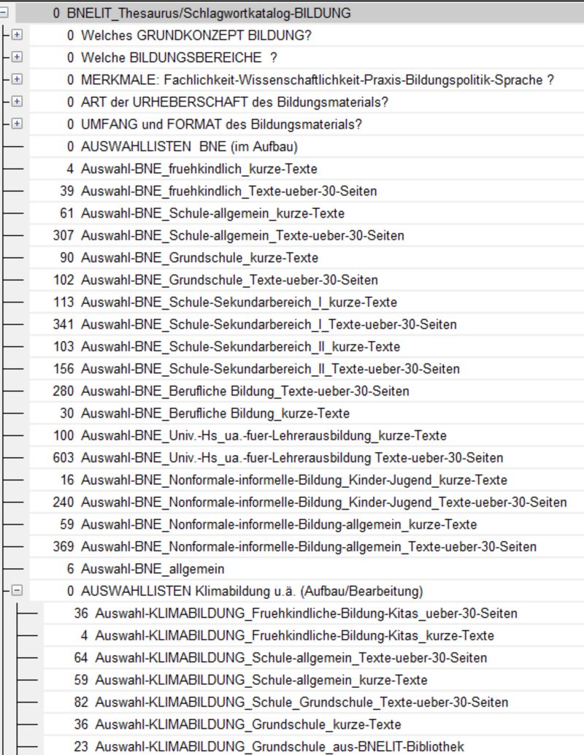Select the Auswahl-BNE_allgemein entry
The height and width of the screenshot is (755, 584).
pos(153,569)
